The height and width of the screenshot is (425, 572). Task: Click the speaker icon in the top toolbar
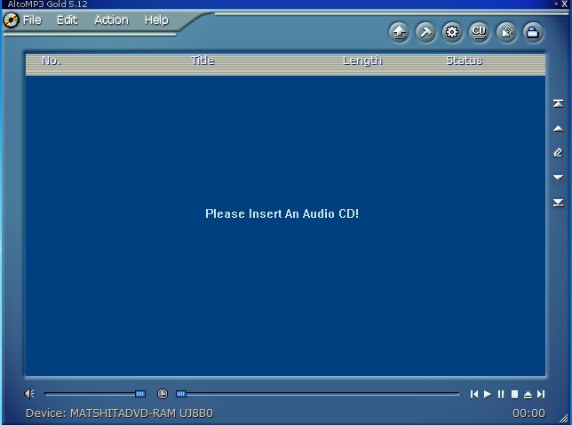(x=505, y=33)
